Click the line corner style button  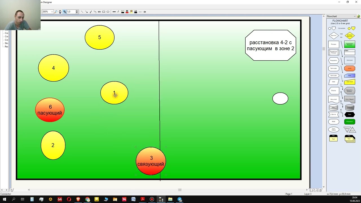pos(118,12)
